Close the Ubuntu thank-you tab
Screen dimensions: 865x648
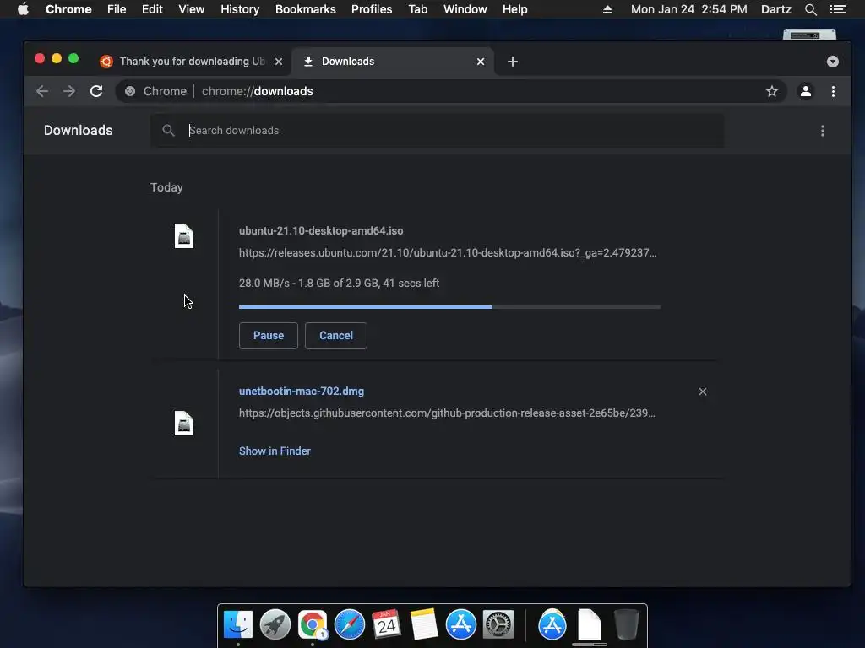279,62
